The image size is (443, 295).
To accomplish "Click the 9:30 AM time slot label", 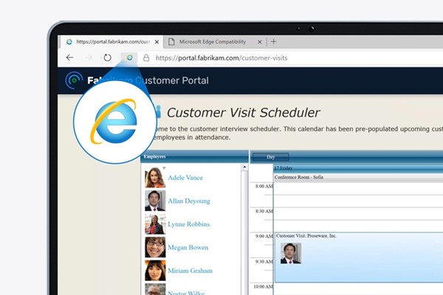I will click(264, 261).
